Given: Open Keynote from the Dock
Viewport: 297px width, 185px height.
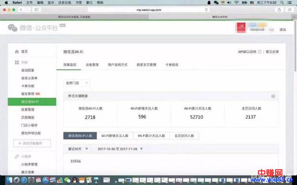Looking at the screenshot, I should 96,180.
